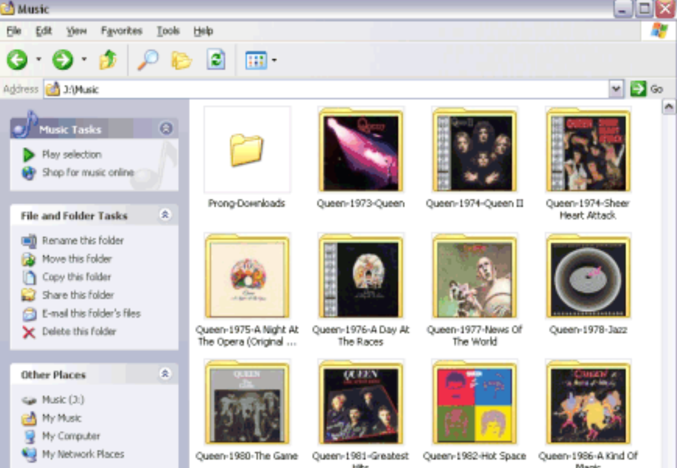Screen dimensions: 677x468
Task: Click the green Go arrow icon
Action: click(638, 89)
